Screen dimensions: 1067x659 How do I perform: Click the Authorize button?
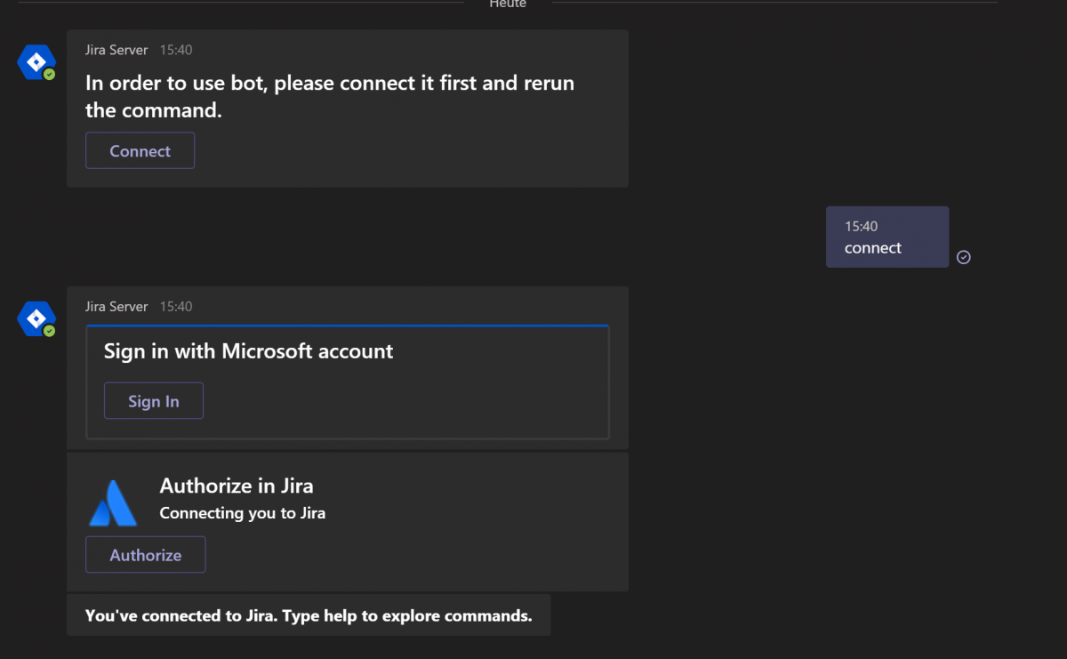pos(146,555)
